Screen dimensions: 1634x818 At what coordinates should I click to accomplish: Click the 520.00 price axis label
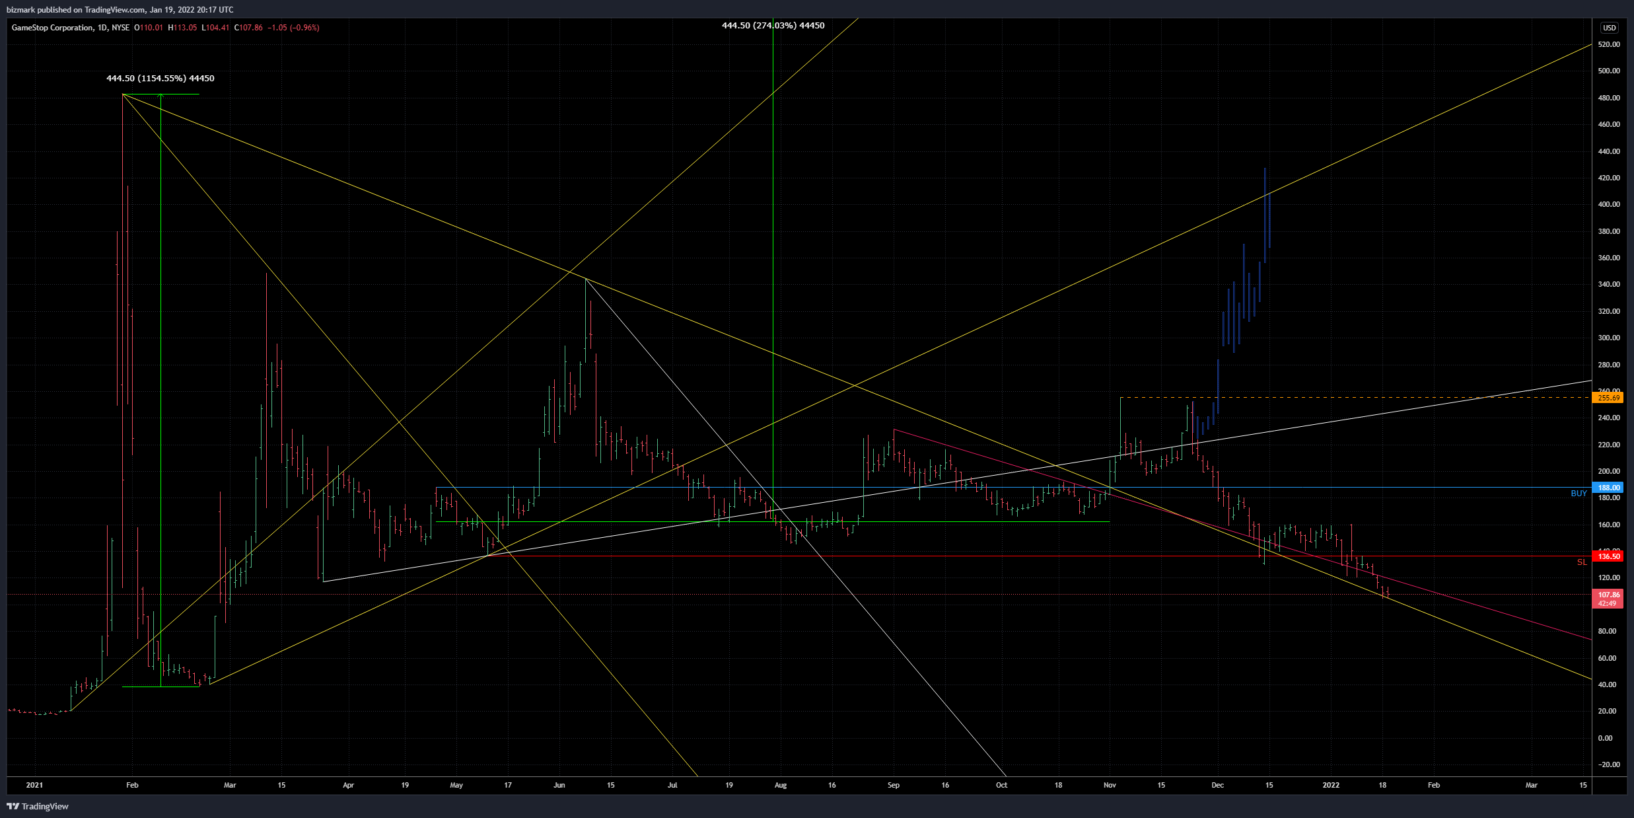[1609, 44]
